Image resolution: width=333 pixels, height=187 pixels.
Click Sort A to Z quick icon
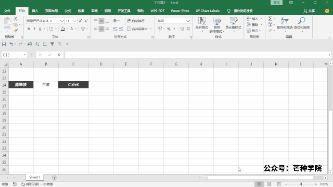37,44
